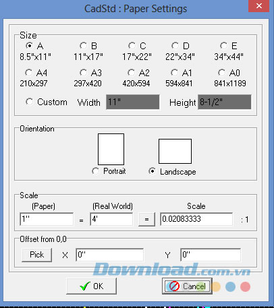
Task: Click the Scale value field 0.02083333
Action: [x=196, y=219]
